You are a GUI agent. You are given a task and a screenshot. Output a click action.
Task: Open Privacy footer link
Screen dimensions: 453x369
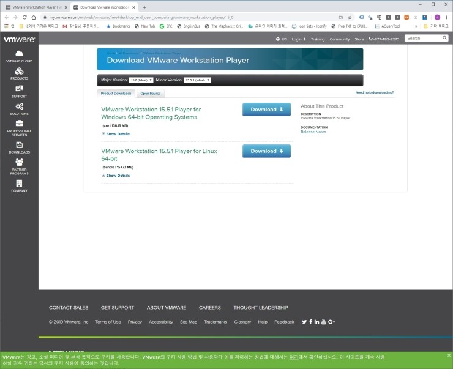click(x=135, y=322)
